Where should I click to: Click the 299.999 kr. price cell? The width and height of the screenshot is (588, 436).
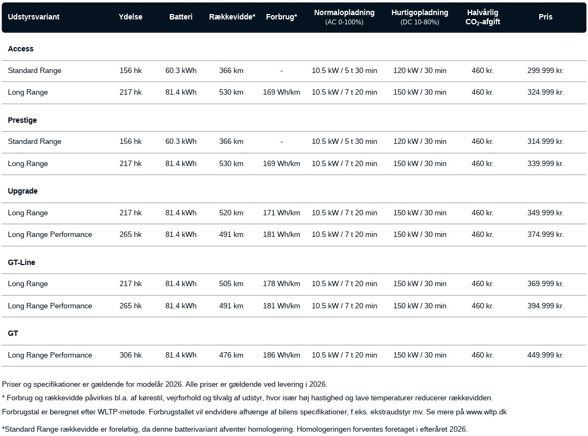click(545, 70)
